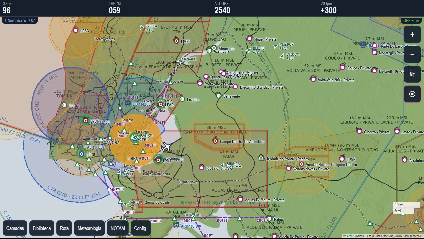424x239 pixels.
Task: Select the TAP1019 traffic aircraft
Action: click(125, 204)
